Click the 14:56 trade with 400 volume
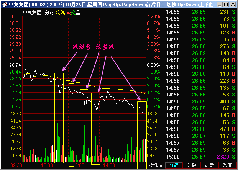The width and height of the screenshot is (238, 170). coord(200,101)
